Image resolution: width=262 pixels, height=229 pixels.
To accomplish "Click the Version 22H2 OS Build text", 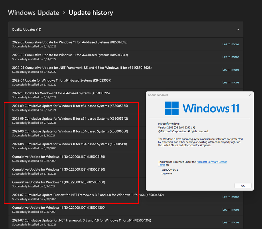I will point(176,127).
